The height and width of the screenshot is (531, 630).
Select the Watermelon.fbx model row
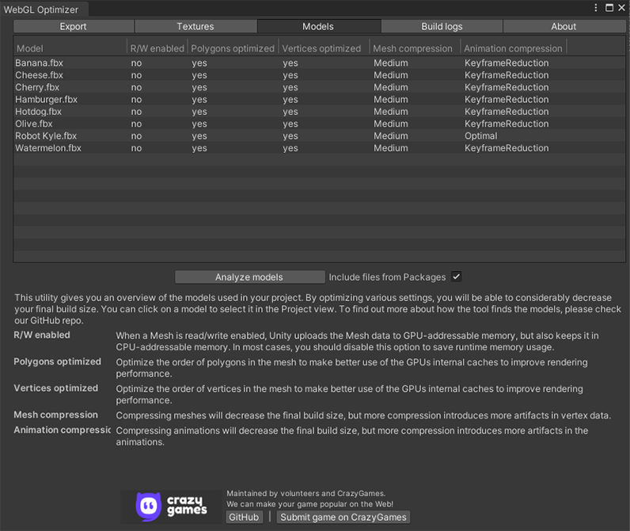[320, 148]
